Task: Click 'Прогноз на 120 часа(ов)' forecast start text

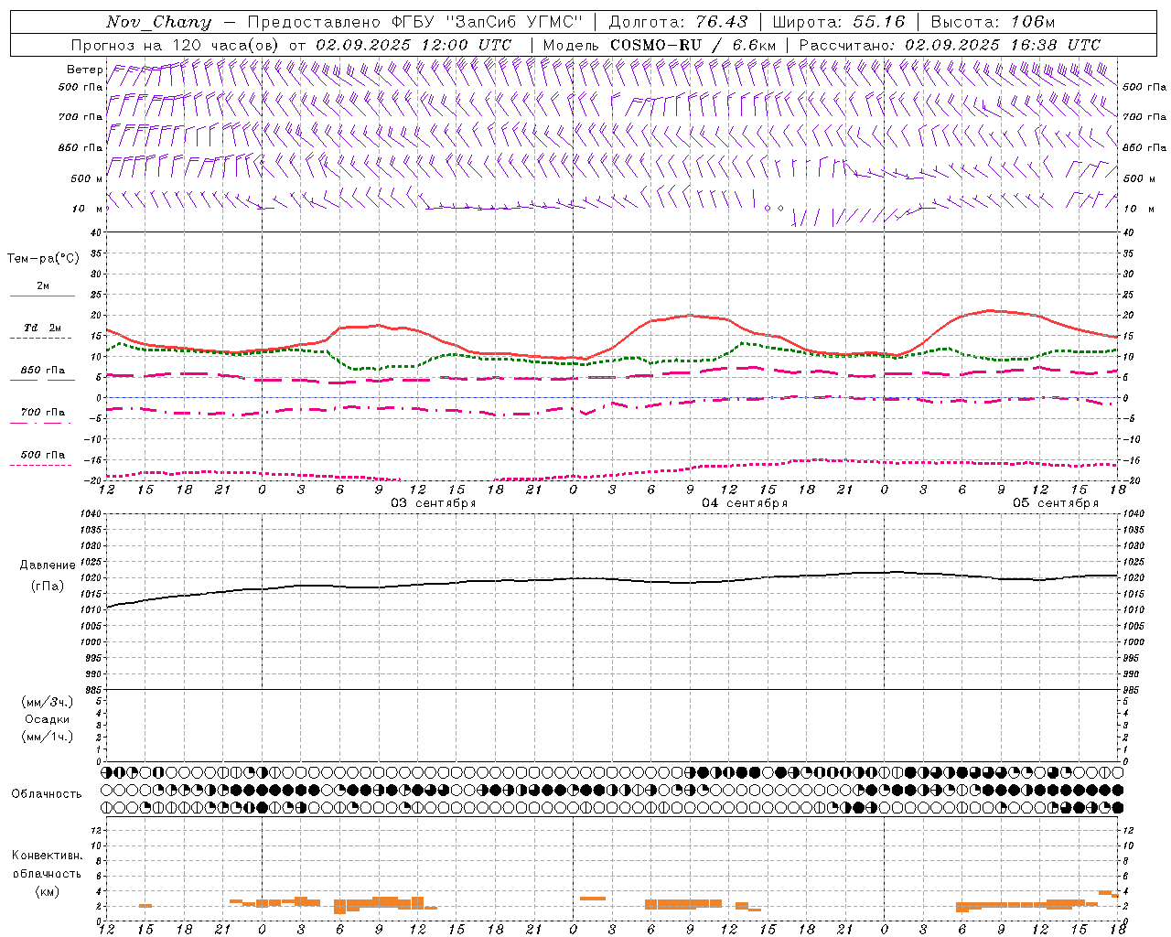Action: (176, 45)
